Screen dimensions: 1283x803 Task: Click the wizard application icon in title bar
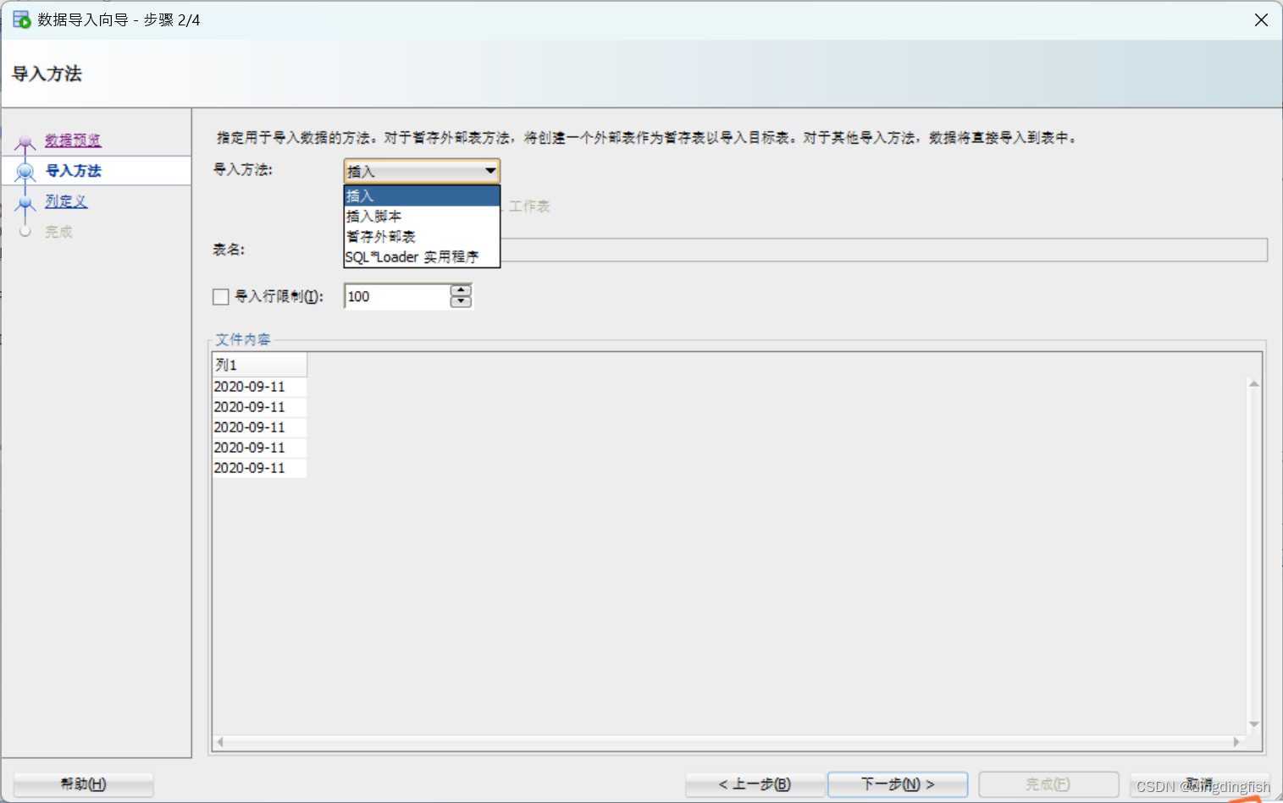click(x=21, y=19)
